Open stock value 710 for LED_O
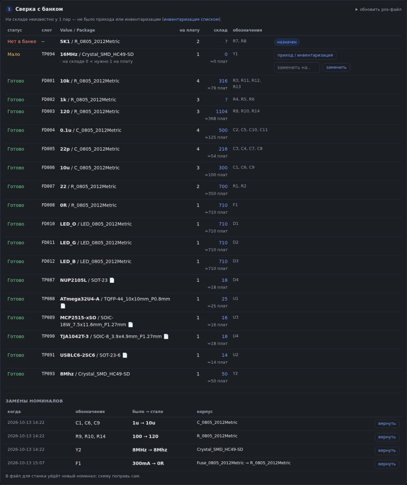The image size is (407, 485). [223, 224]
